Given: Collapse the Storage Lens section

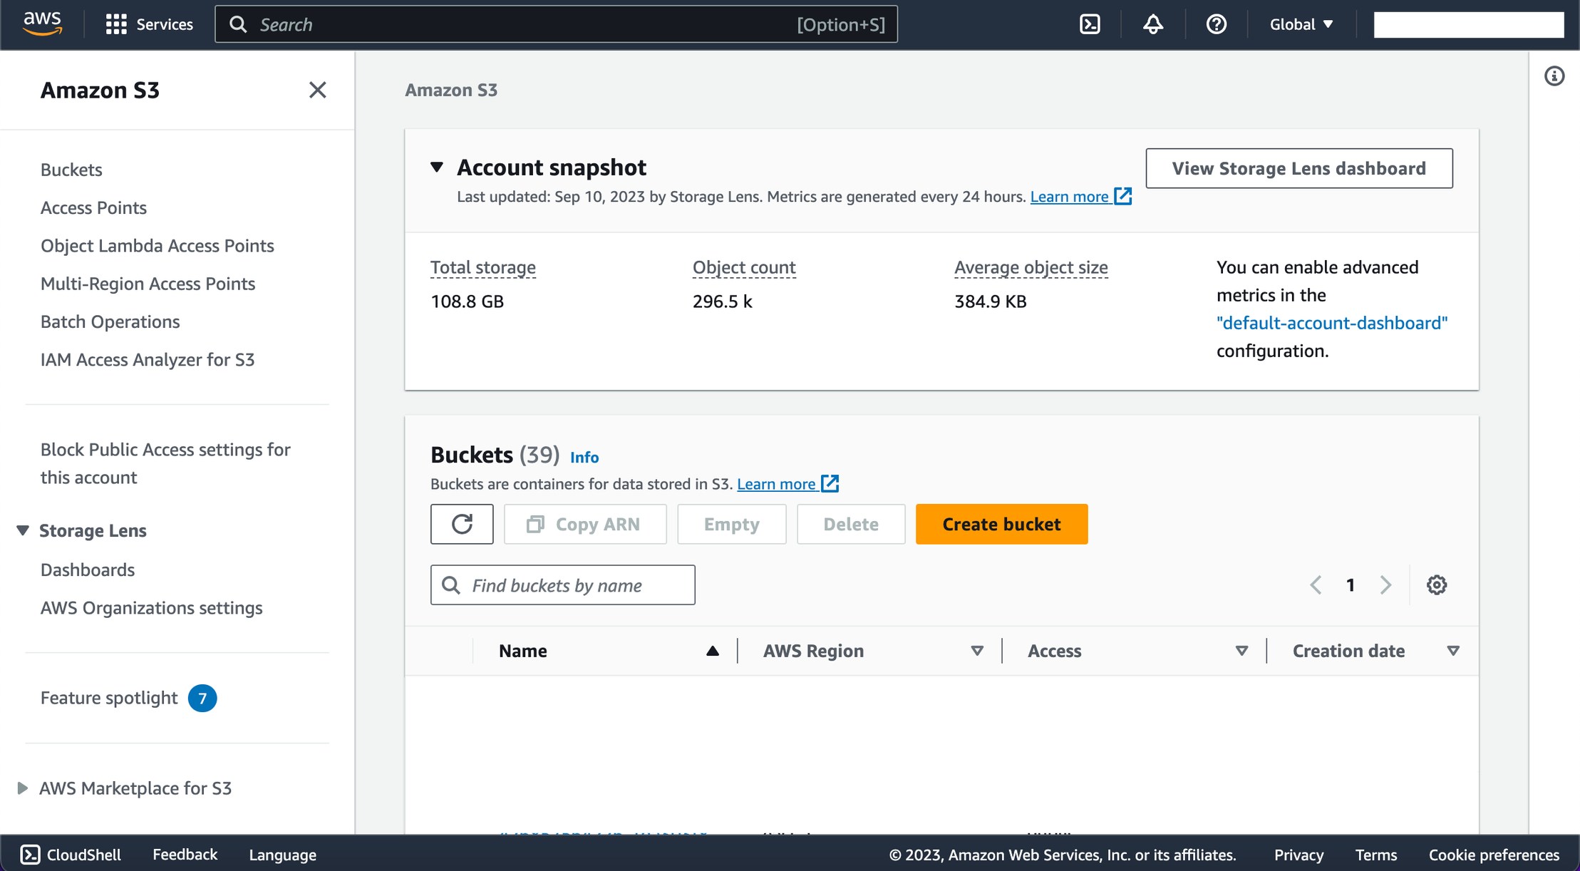Looking at the screenshot, I should pyautogui.click(x=23, y=530).
